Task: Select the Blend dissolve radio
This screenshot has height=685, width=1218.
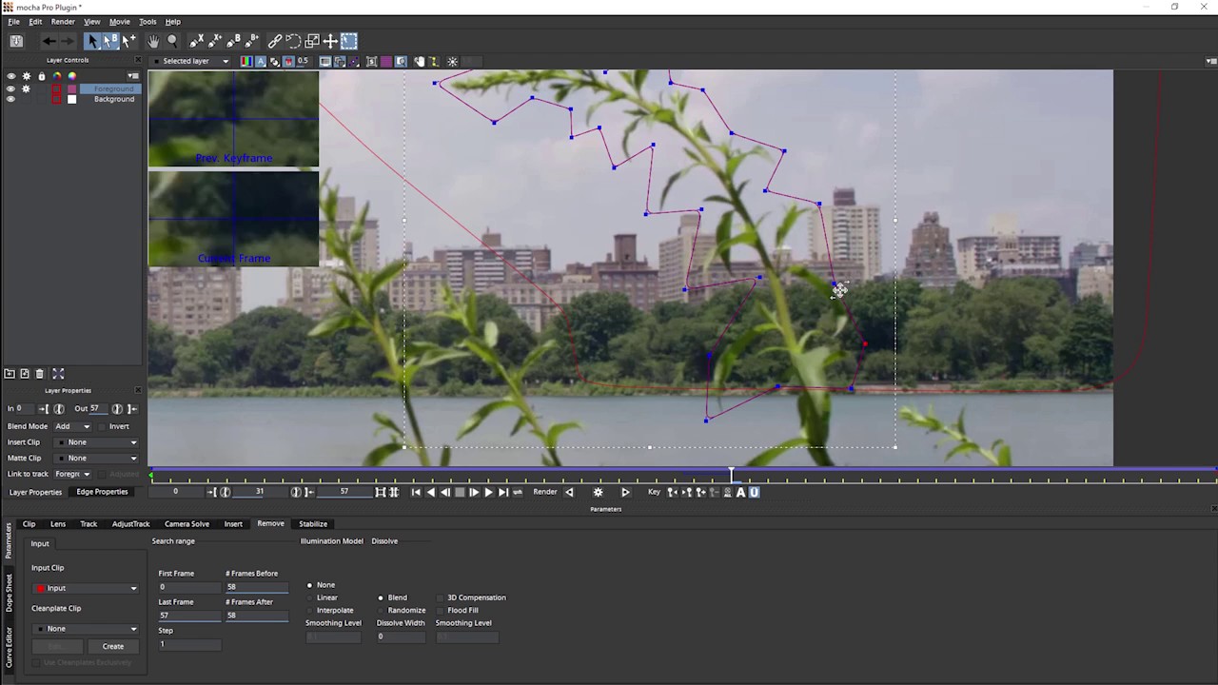Action: [381, 597]
